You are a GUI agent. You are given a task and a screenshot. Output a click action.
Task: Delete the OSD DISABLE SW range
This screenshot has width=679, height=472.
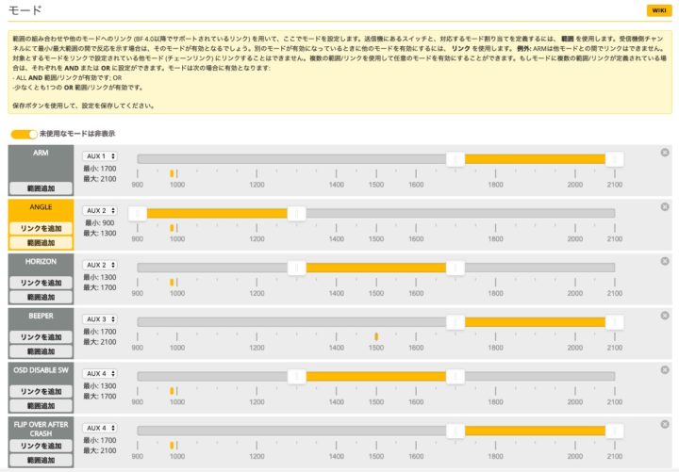(665, 369)
